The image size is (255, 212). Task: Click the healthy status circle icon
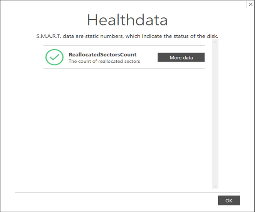coord(54,57)
